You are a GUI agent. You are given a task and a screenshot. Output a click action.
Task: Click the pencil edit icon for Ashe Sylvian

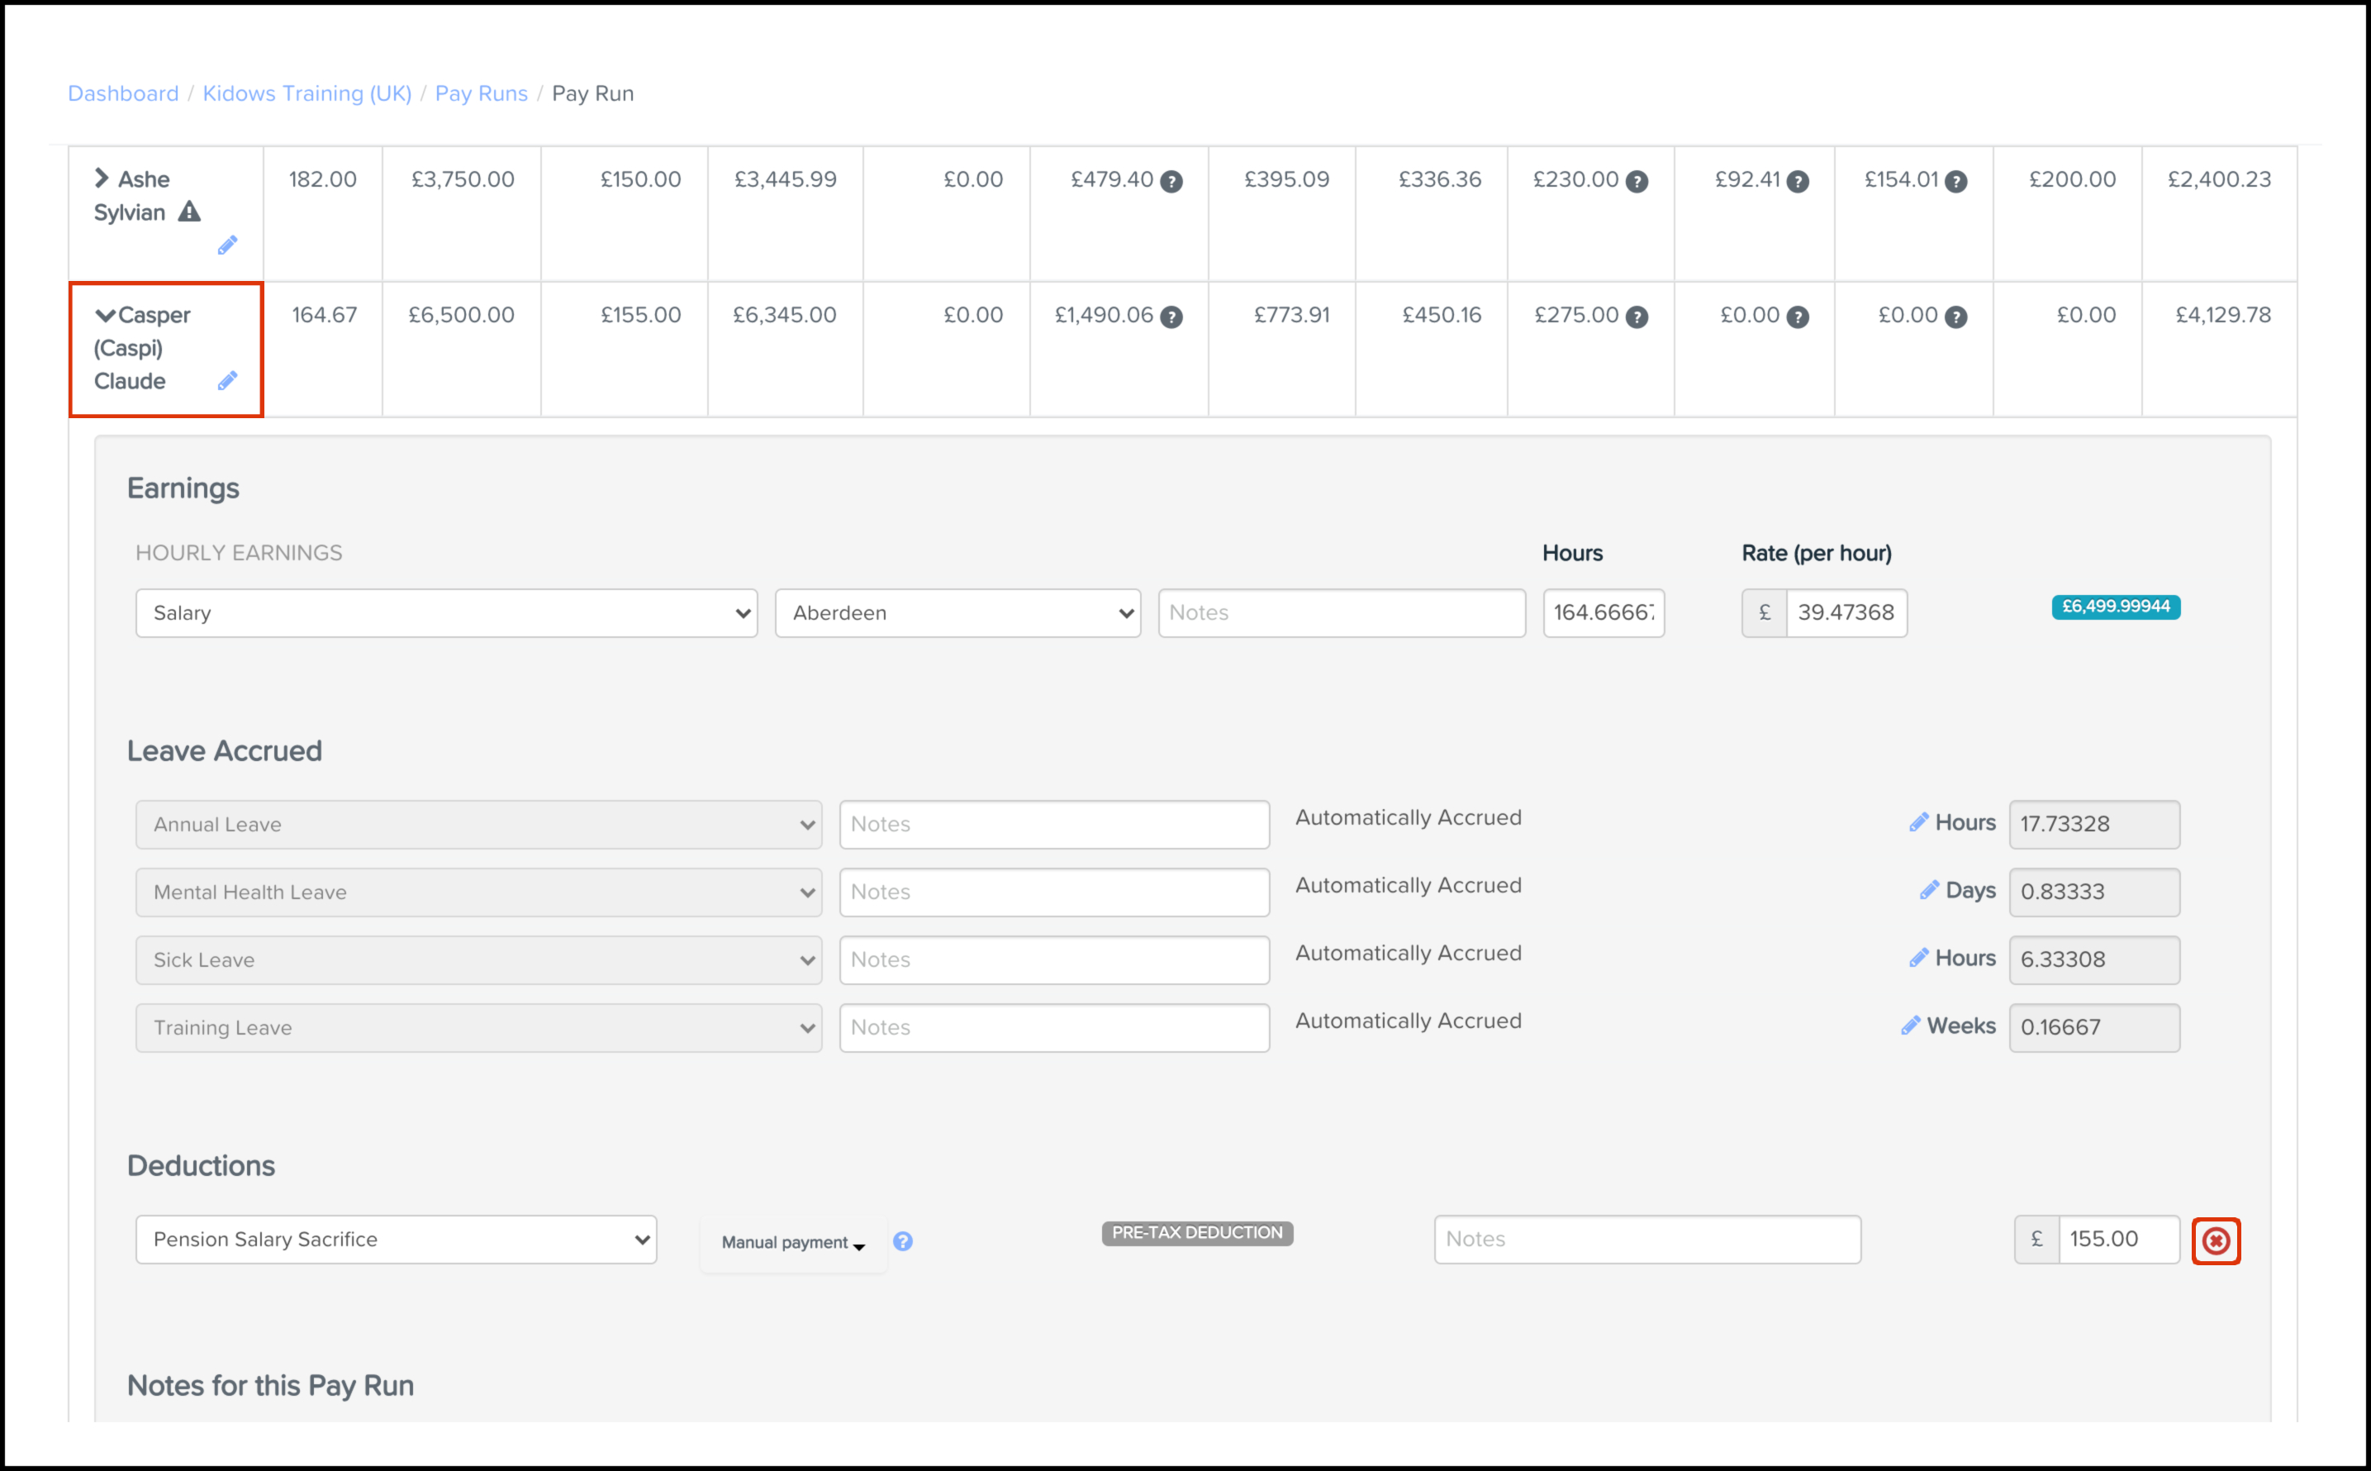coord(227,245)
